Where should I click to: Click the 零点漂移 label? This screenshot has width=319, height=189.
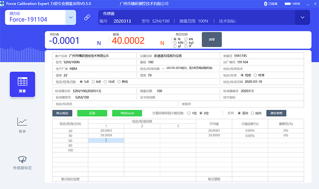214,179
